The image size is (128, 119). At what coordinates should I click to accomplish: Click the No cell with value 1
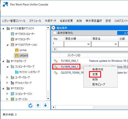point(58,44)
